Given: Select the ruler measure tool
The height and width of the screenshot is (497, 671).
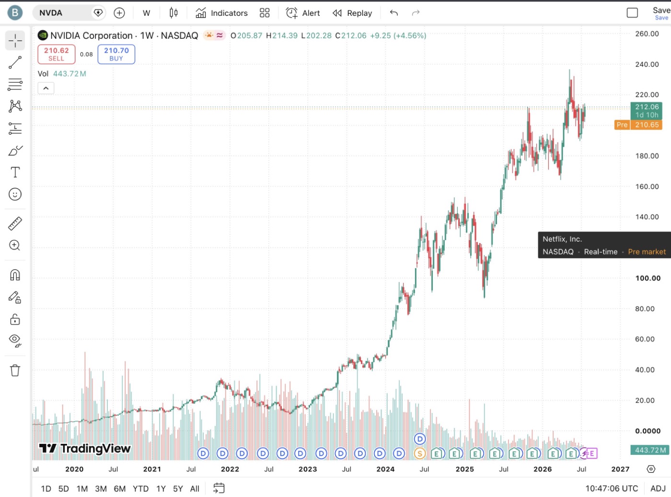Looking at the screenshot, I should coord(15,223).
